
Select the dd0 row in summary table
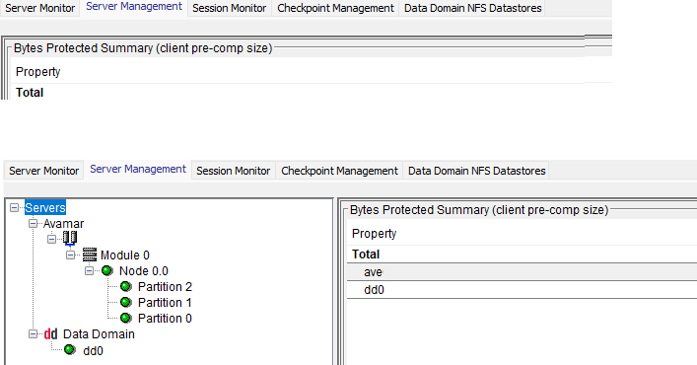pos(522,290)
